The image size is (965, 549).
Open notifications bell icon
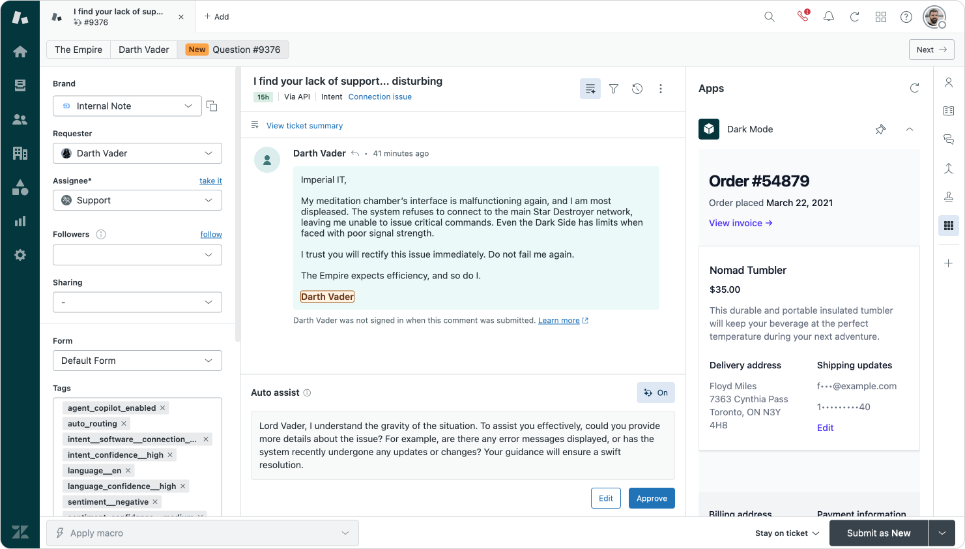[x=829, y=17]
